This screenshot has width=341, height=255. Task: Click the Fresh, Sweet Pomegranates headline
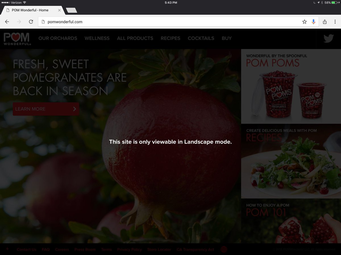pyautogui.click(x=70, y=77)
